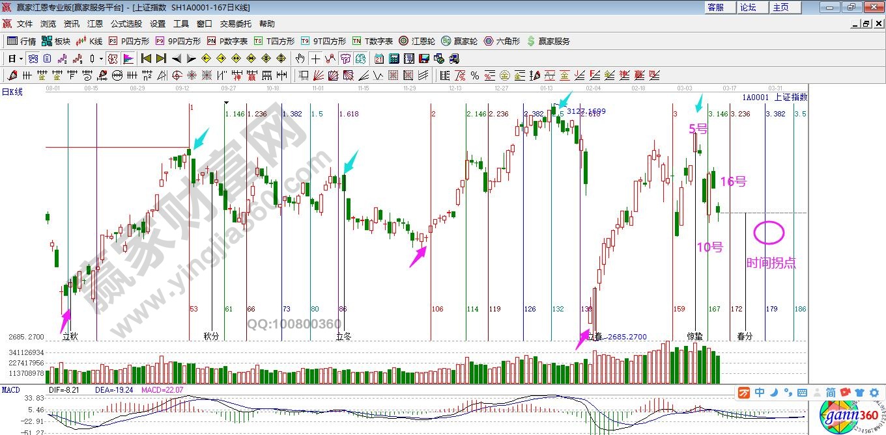Click the hand pan tool icon
This screenshot has height=435, width=886.
point(300,59)
